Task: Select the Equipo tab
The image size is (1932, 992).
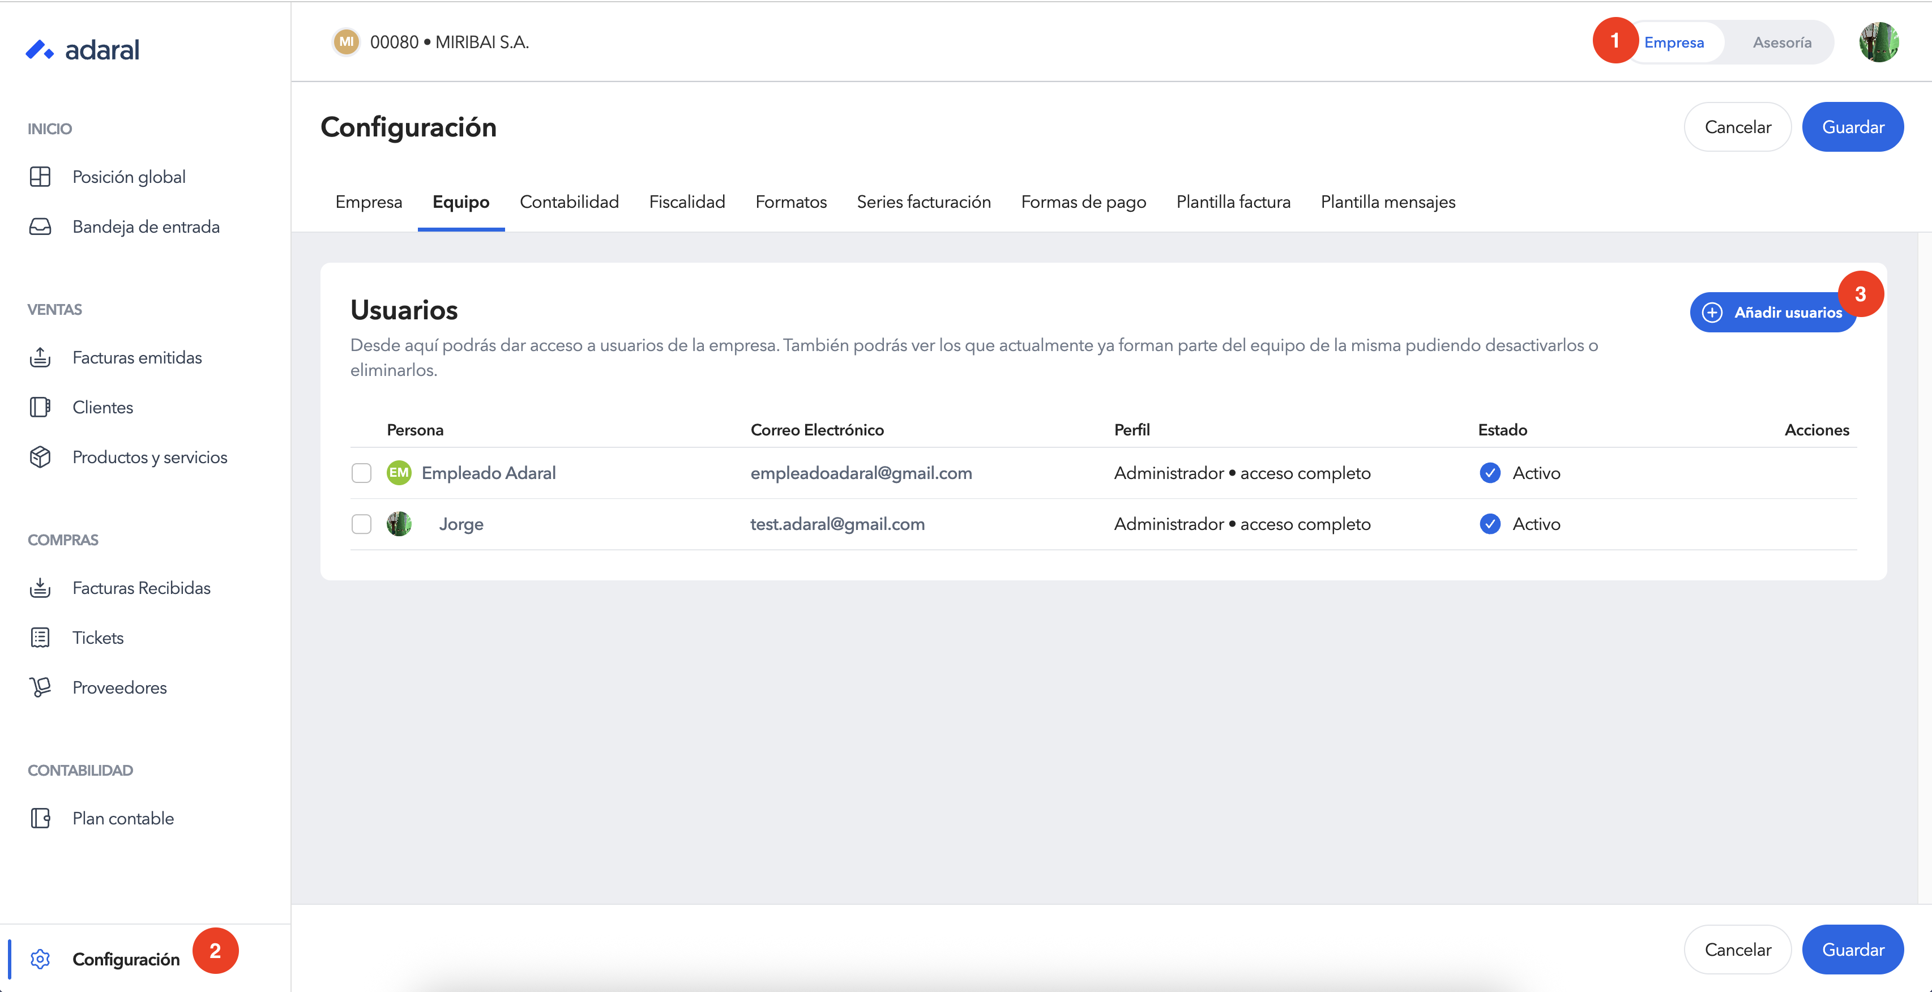Action: 460,202
